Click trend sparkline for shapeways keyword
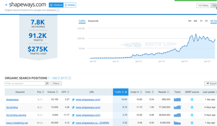The width and height of the screenshot is (217, 126). [x=177, y=99]
